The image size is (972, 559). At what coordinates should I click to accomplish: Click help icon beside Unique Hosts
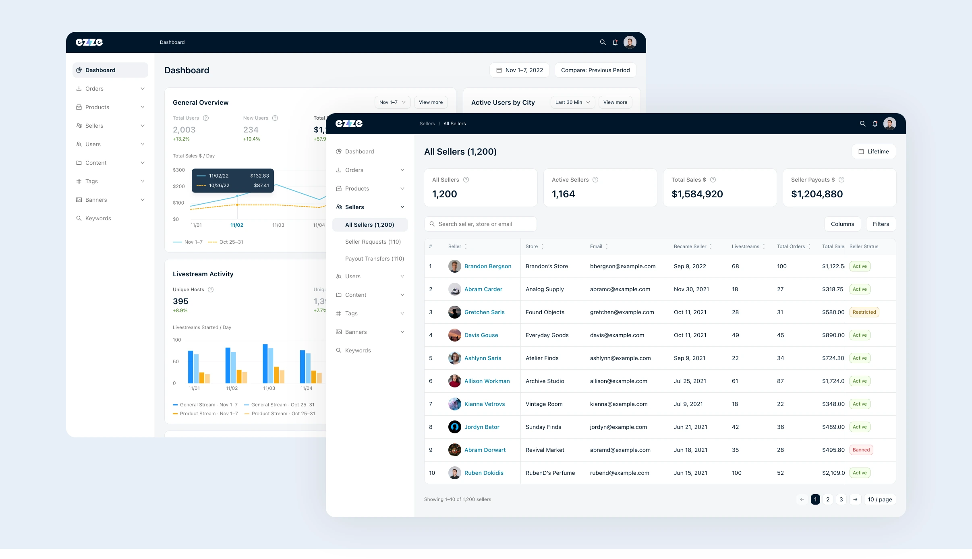(211, 290)
